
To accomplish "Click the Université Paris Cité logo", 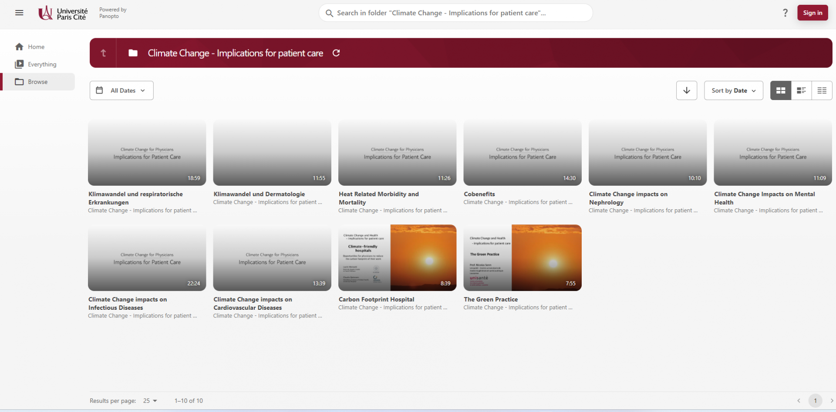I will click(64, 13).
